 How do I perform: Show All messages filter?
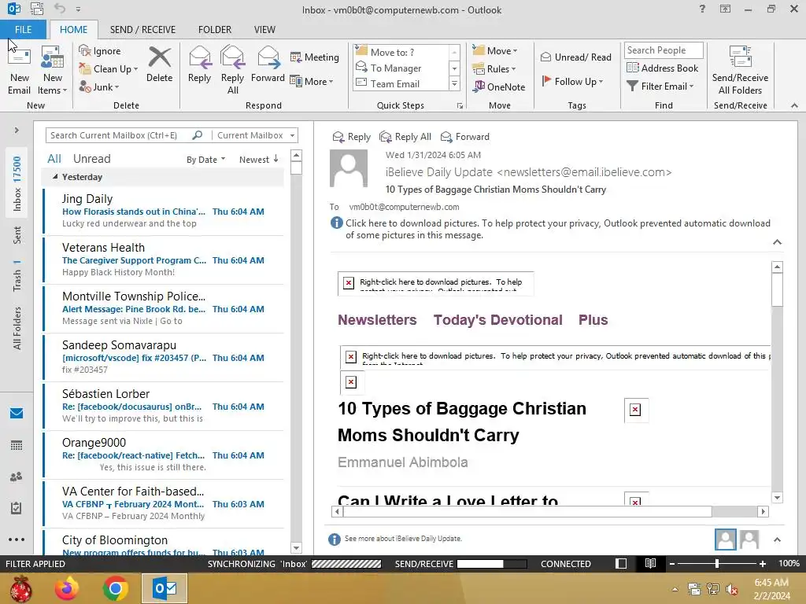(54, 159)
